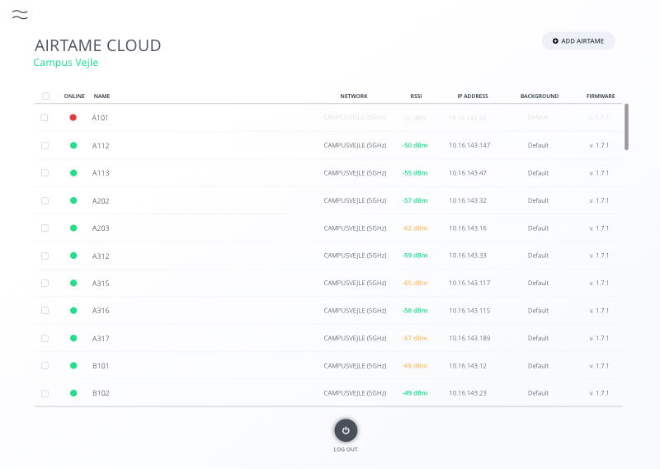
Task: Click the -69 dBm RSSI value
Action: click(x=415, y=365)
